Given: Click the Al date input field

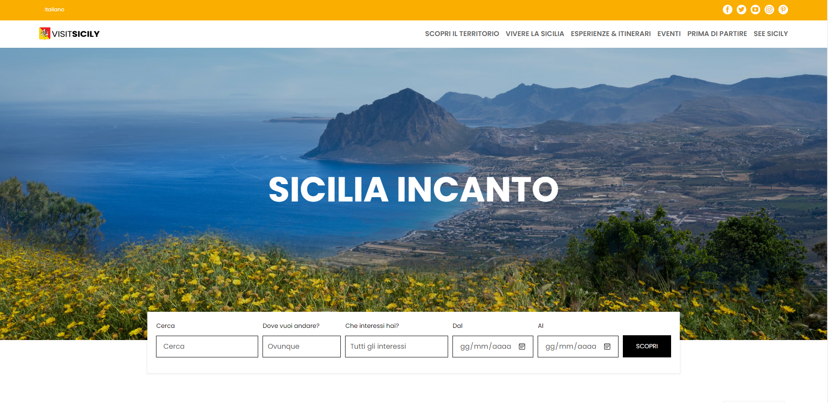Looking at the screenshot, I should (x=578, y=347).
